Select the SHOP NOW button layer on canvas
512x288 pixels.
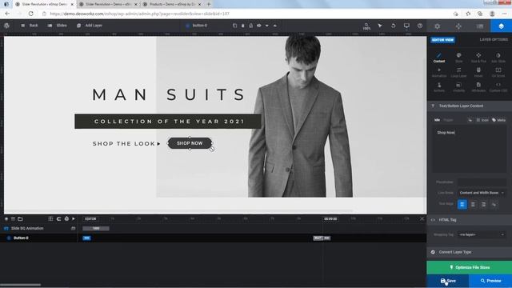tap(190, 143)
